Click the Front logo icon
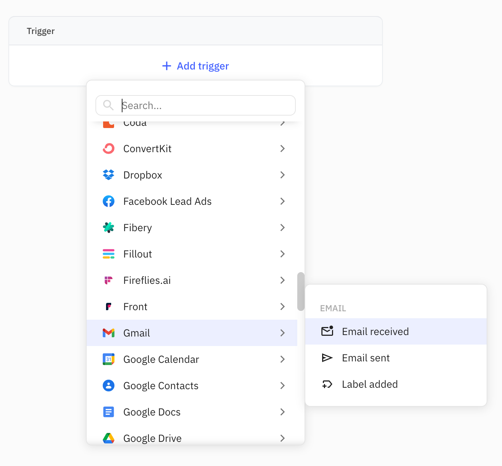This screenshot has width=502, height=466. pyautogui.click(x=109, y=307)
